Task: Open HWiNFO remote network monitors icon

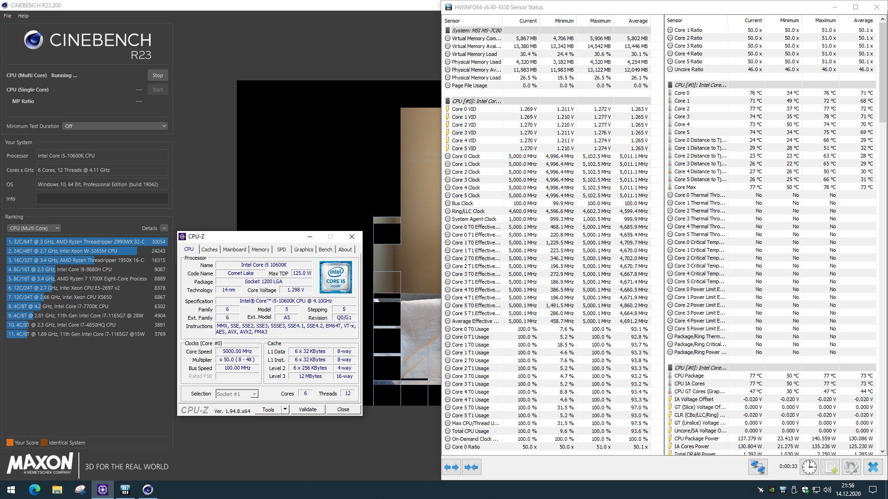Action: pos(758,467)
